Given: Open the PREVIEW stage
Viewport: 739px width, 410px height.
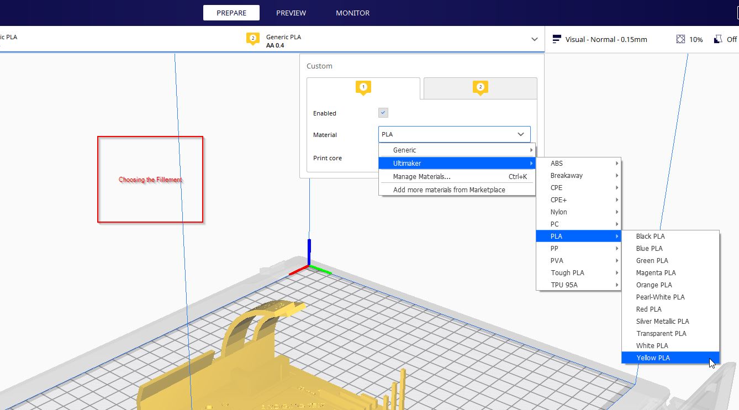Looking at the screenshot, I should pyautogui.click(x=291, y=13).
